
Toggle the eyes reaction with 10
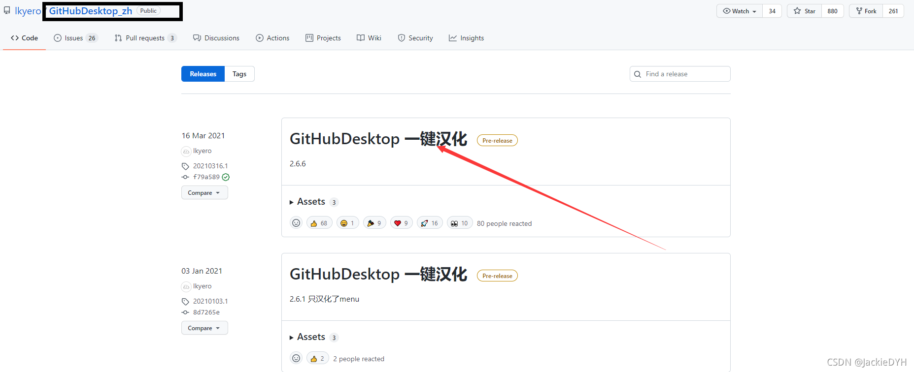click(460, 223)
